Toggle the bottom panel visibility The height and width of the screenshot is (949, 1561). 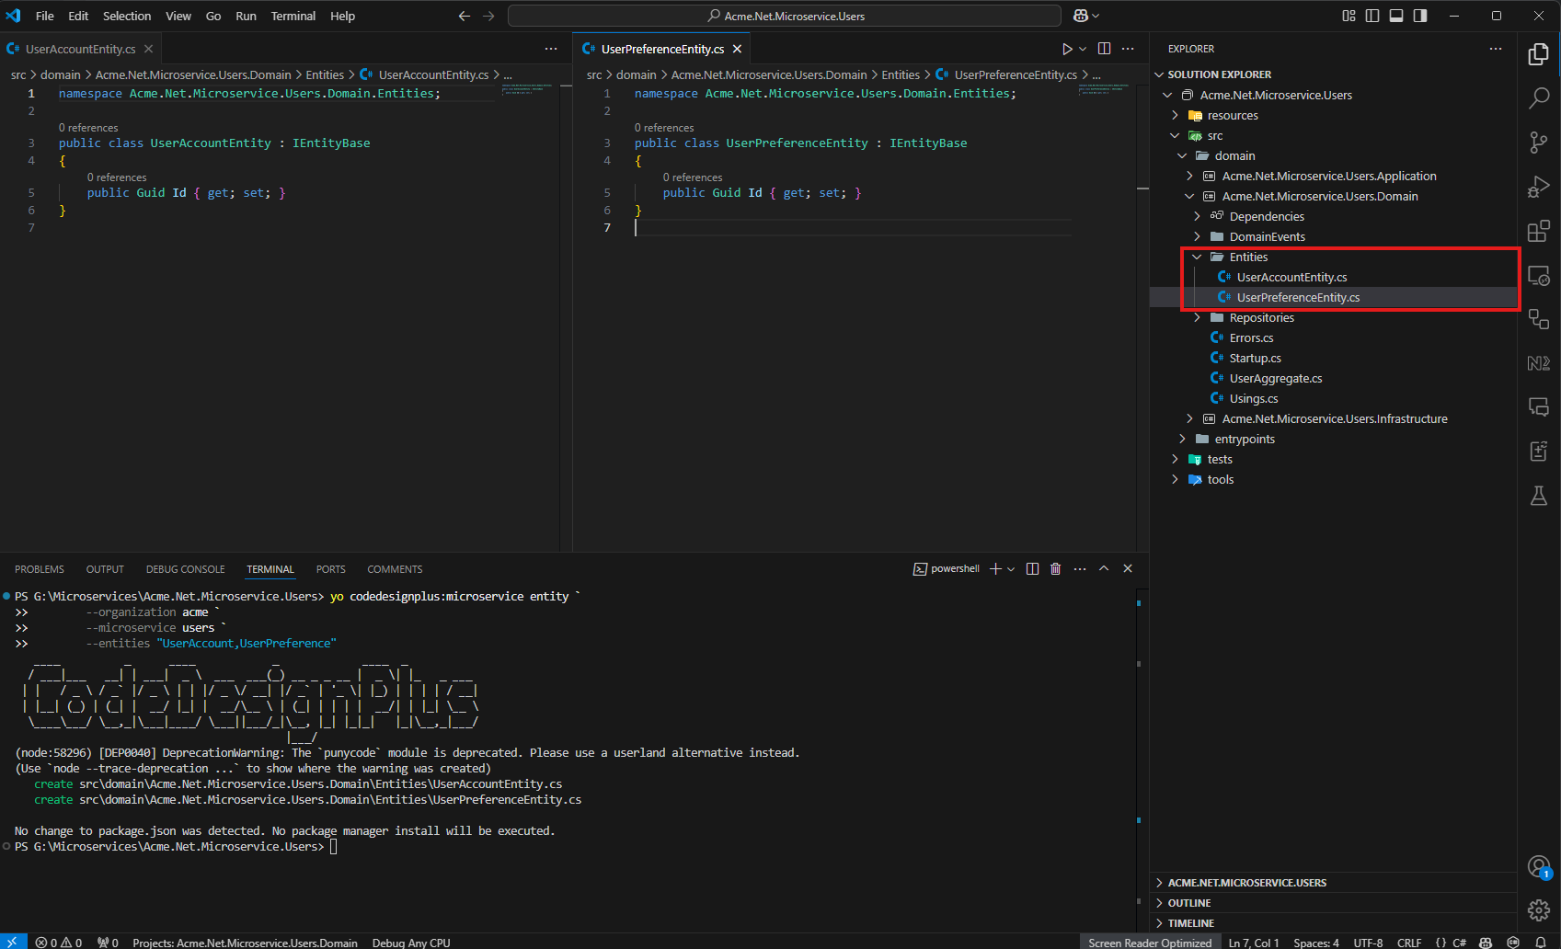pos(1396,16)
